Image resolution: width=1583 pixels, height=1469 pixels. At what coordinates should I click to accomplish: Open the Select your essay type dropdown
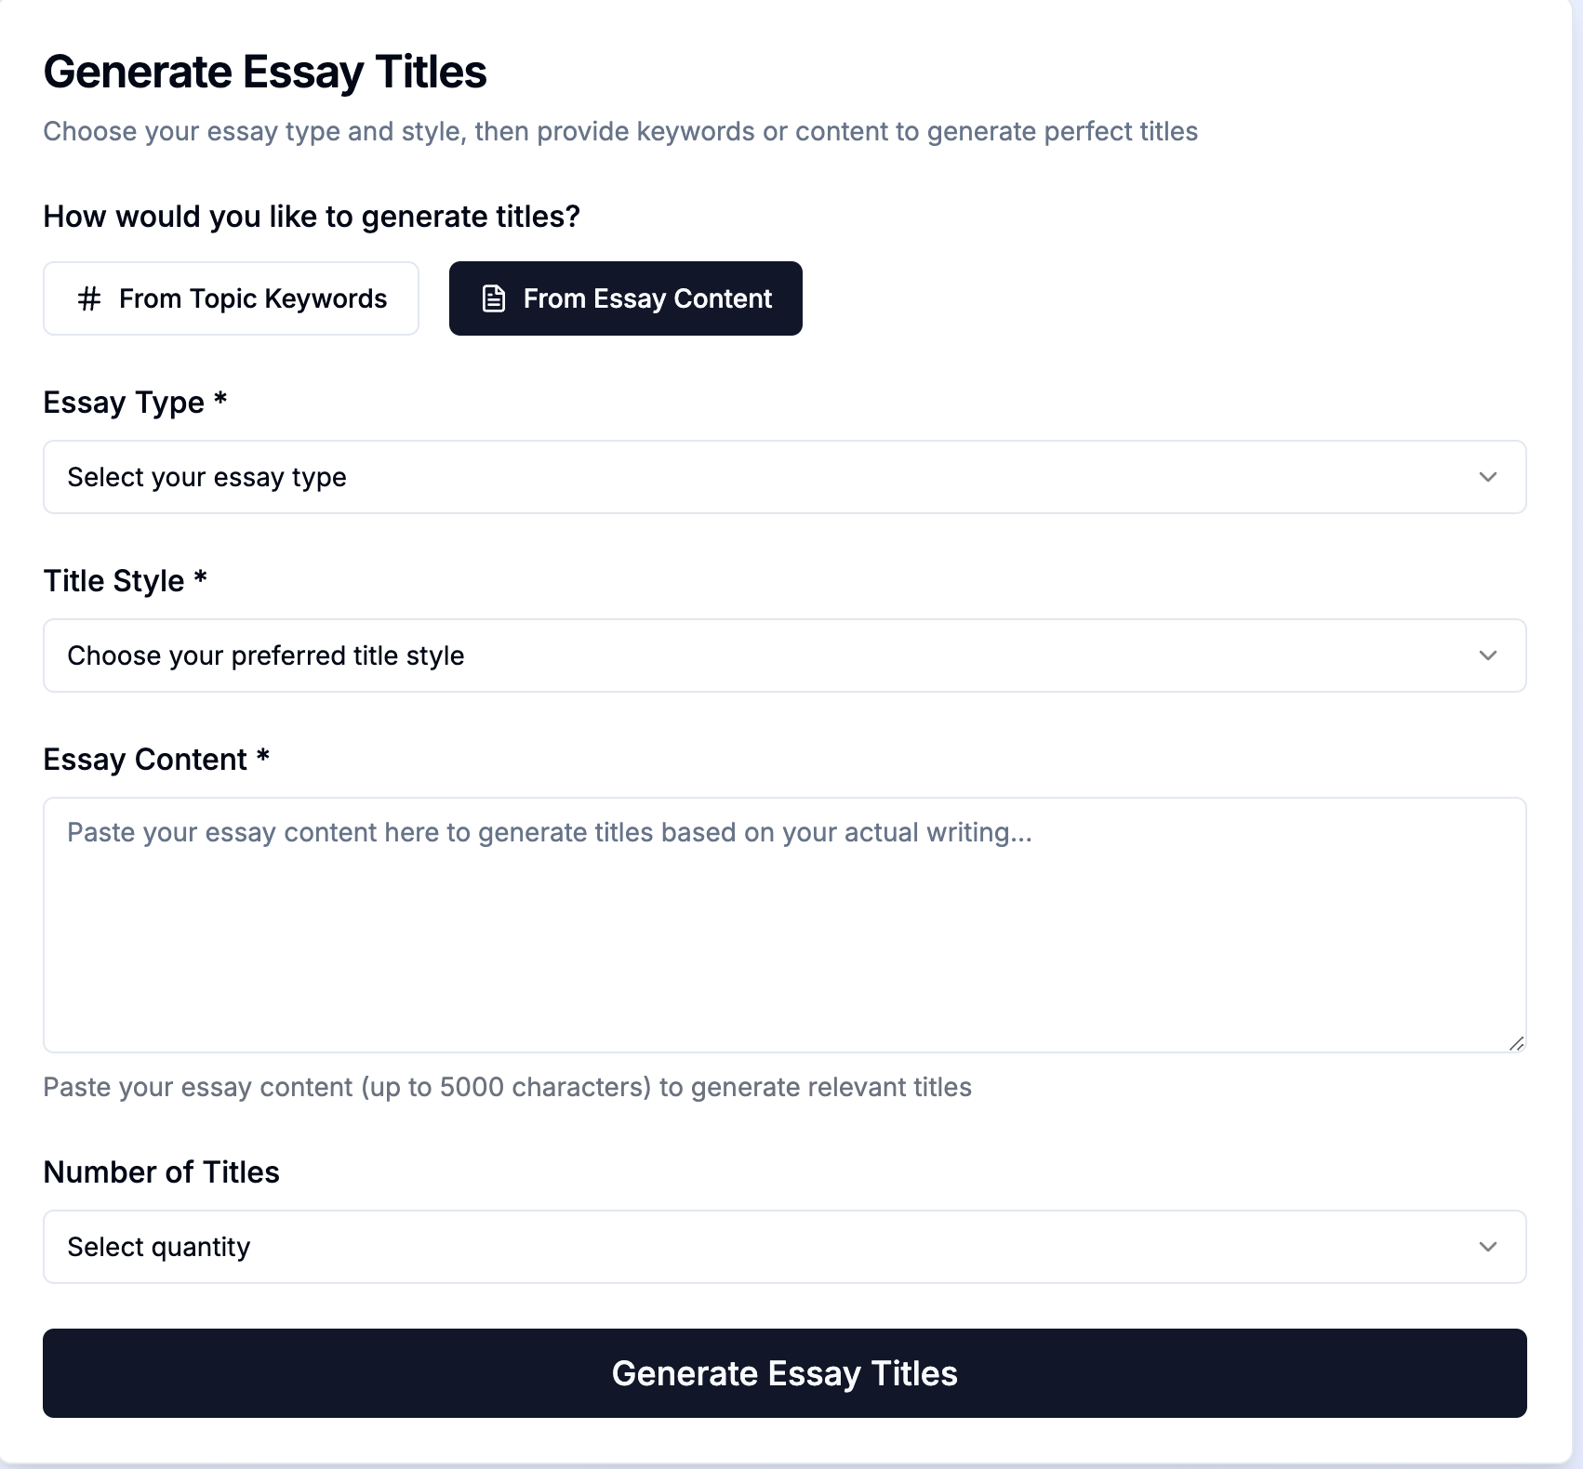(x=784, y=477)
